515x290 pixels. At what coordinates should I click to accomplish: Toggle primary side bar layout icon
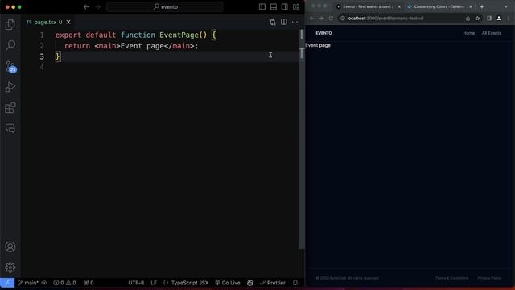click(262, 7)
